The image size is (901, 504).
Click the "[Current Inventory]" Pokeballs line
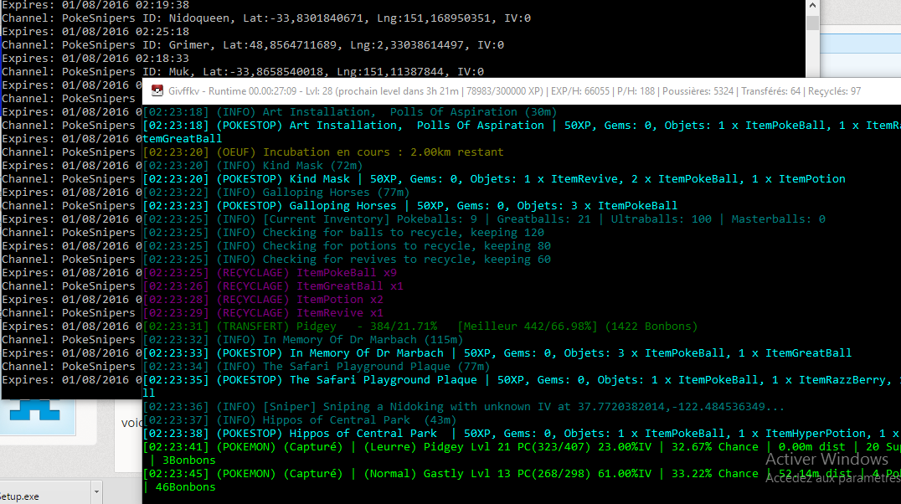point(484,219)
